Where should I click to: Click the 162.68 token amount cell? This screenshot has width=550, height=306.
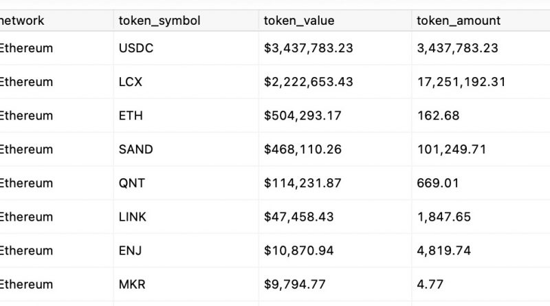[438, 116]
